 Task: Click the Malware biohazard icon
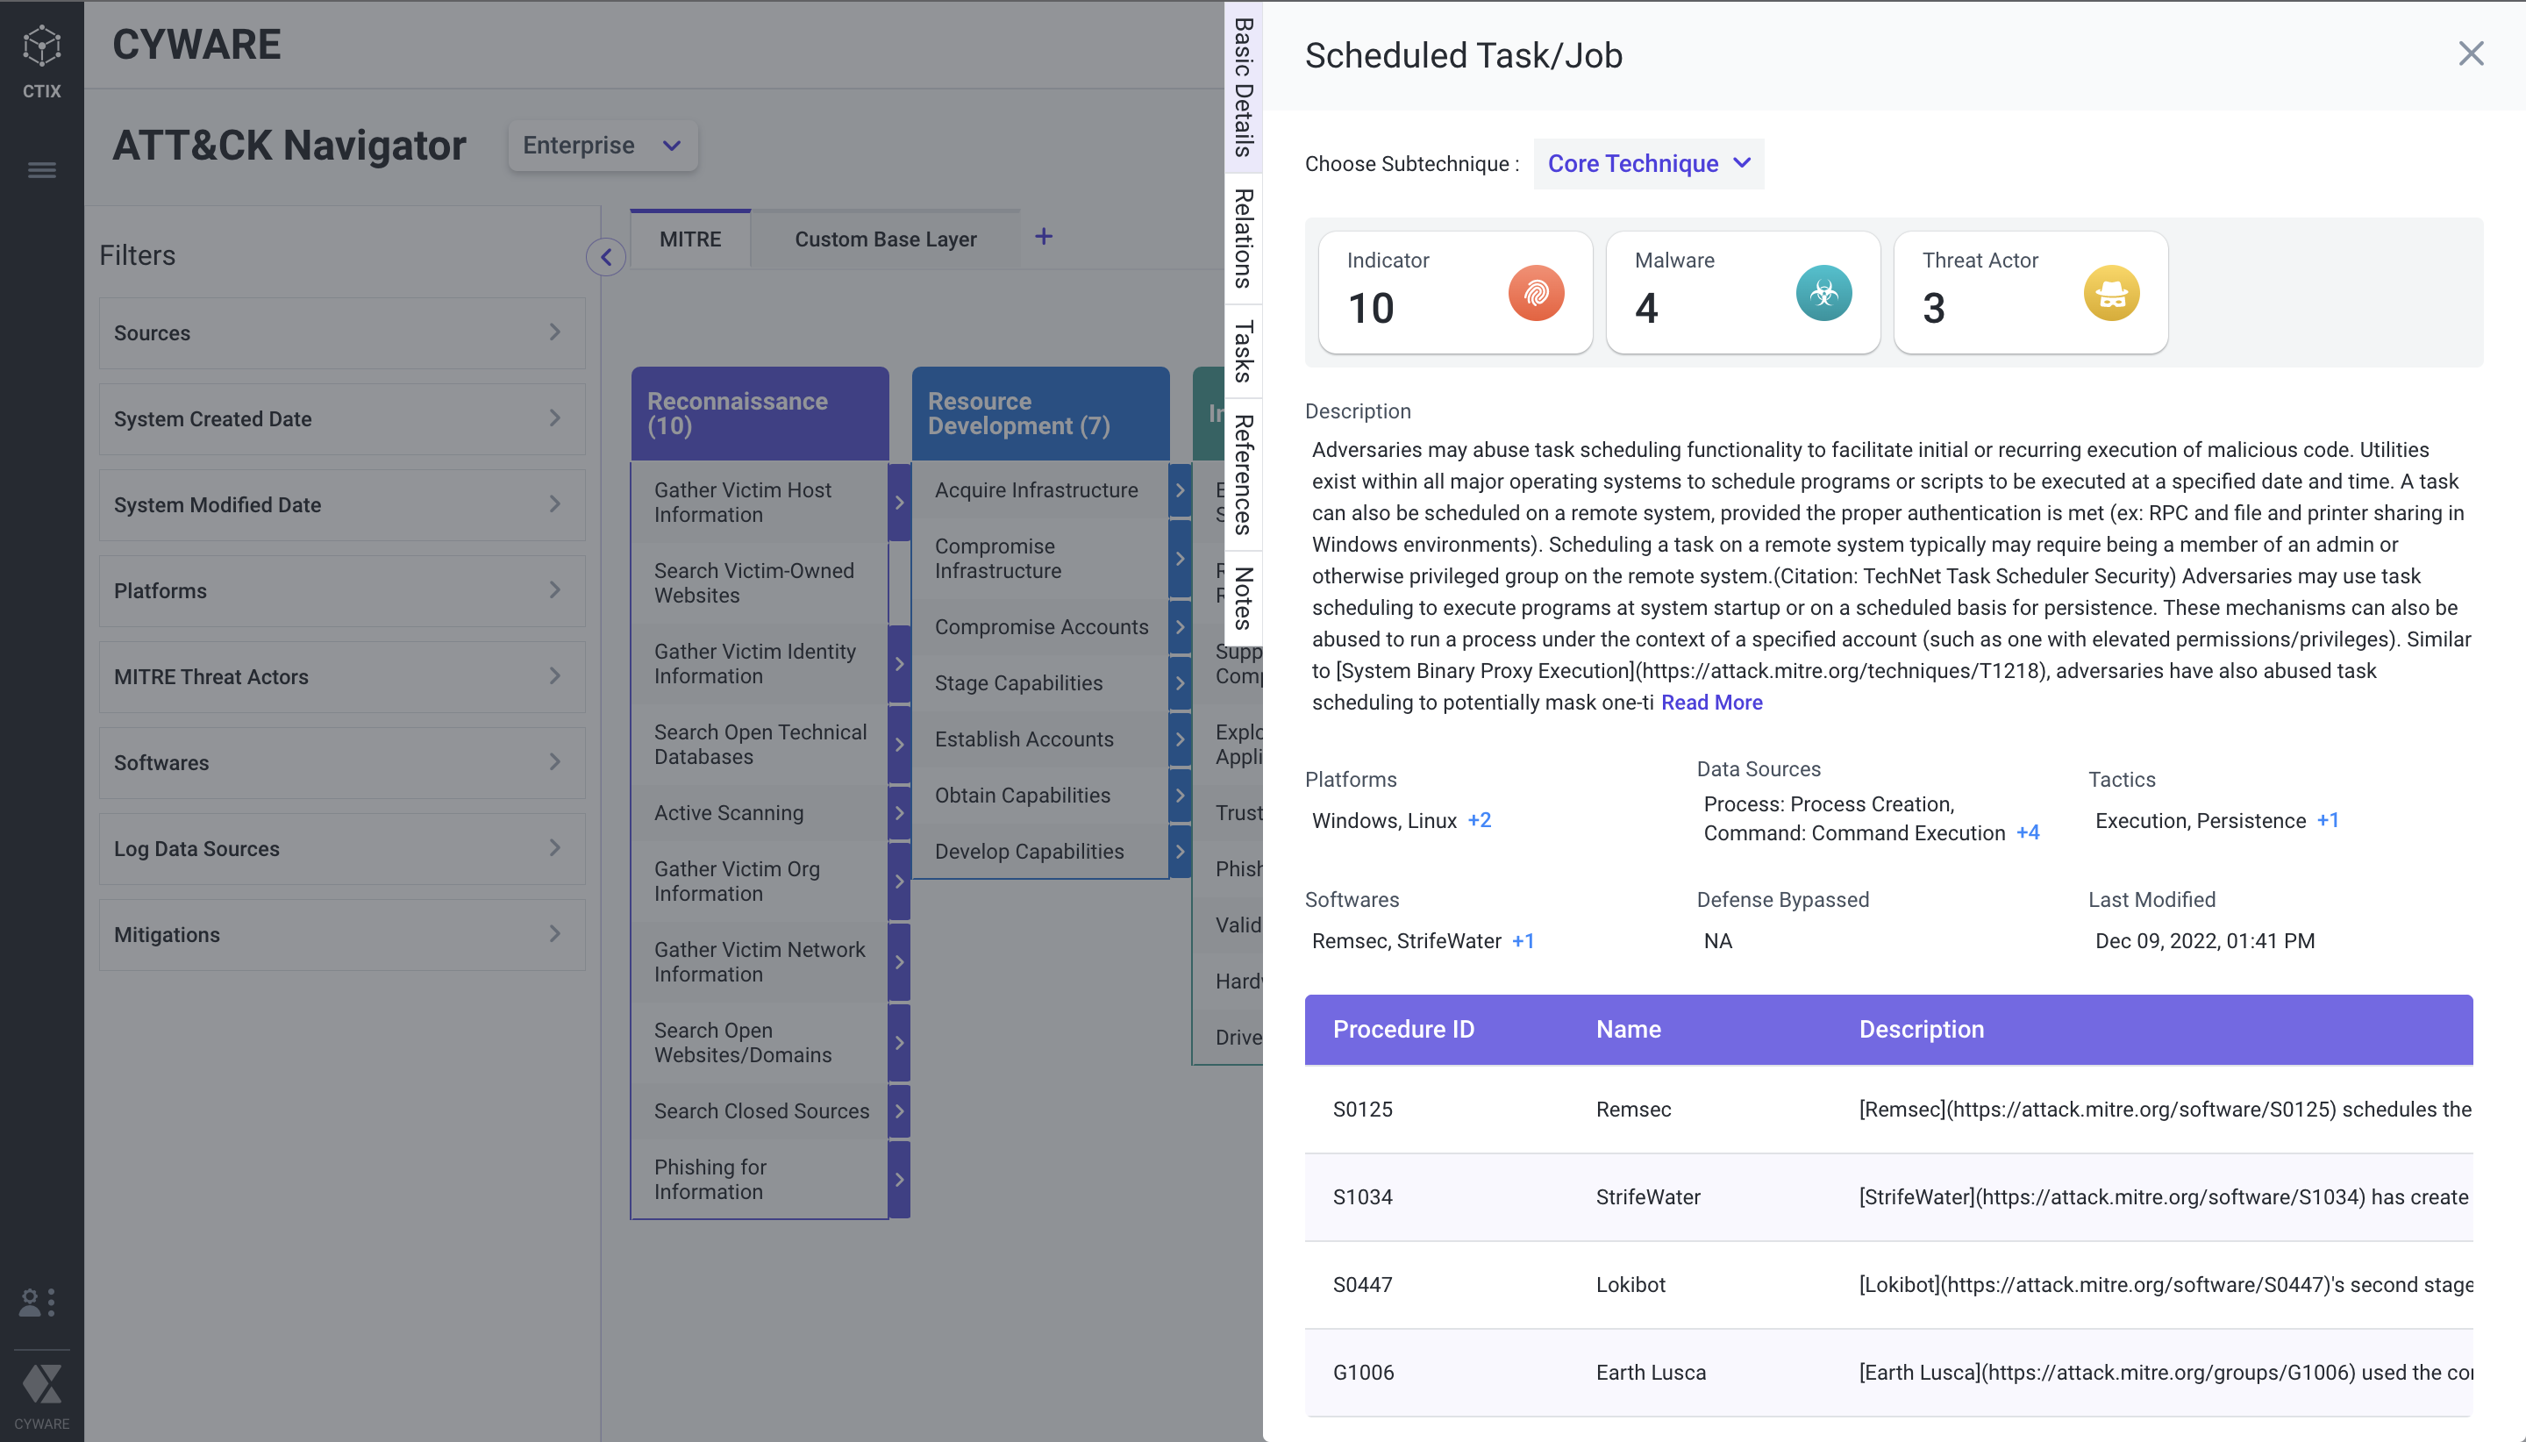click(1823, 291)
